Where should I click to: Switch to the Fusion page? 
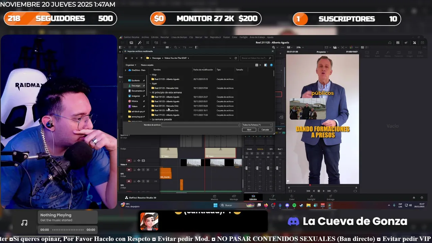pyautogui.click(x=272, y=197)
